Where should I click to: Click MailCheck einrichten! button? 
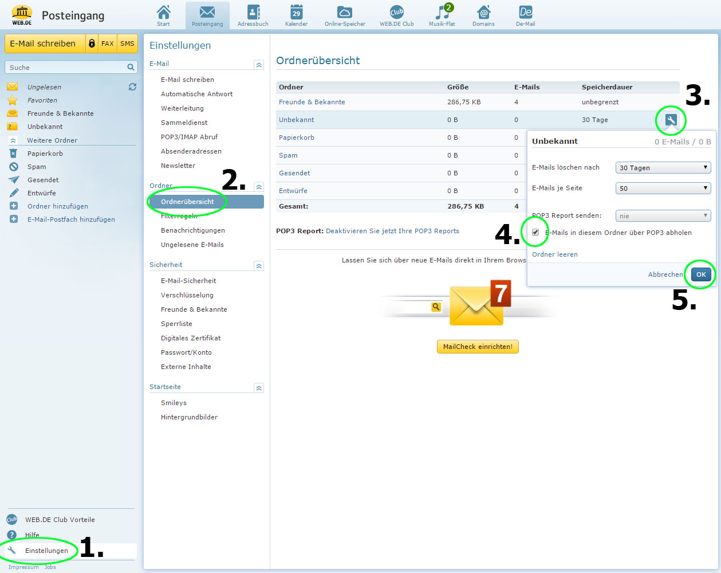coord(478,347)
